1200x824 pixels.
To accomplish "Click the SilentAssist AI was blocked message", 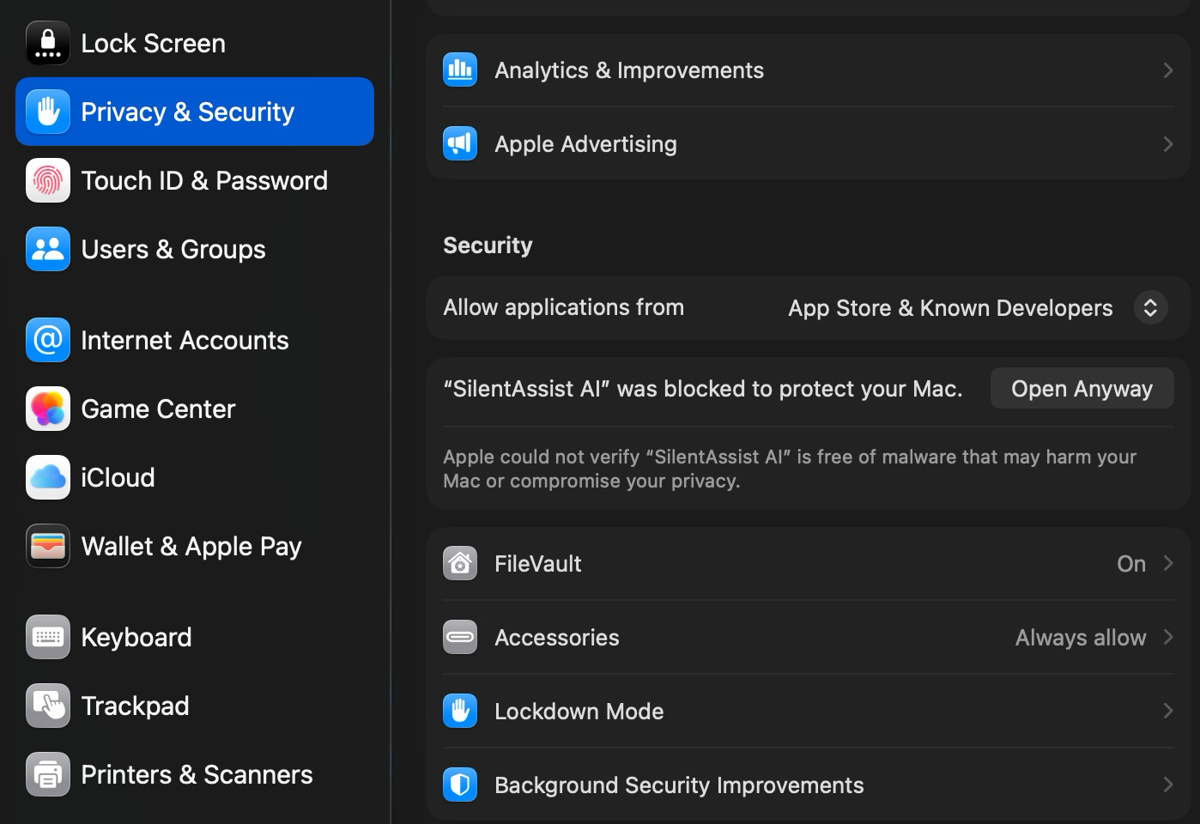I will 703,389.
